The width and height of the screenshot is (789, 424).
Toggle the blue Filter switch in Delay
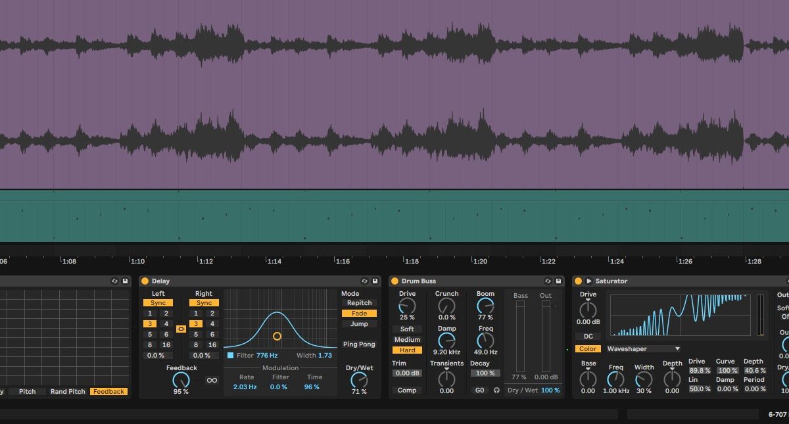tap(230, 356)
